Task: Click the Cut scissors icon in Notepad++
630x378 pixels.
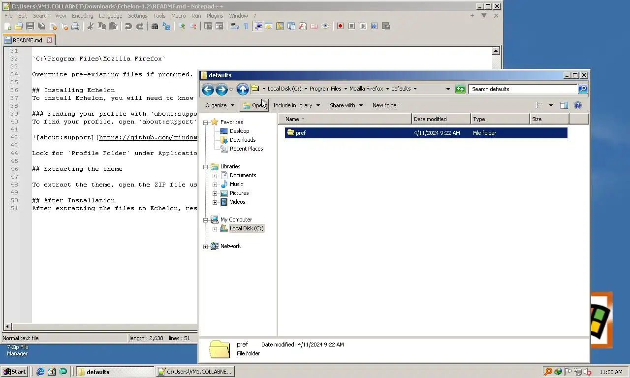Action: click(91, 26)
